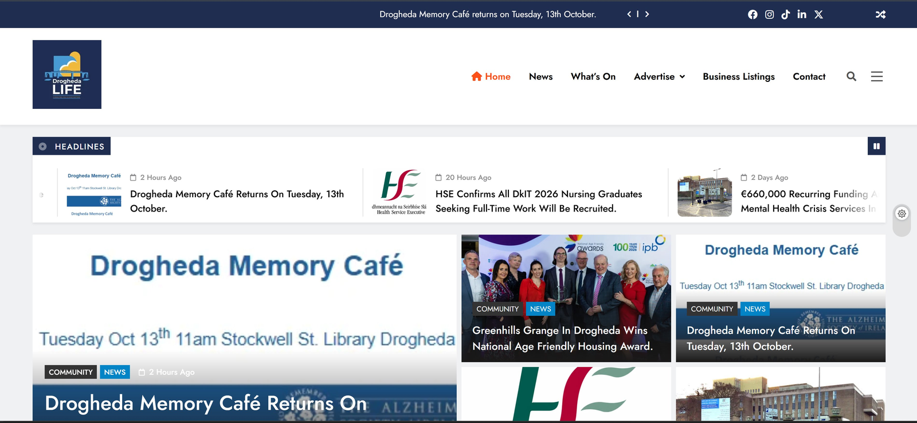The height and width of the screenshot is (423, 917).
Task: Click the Memory Café thumbnail in headlines
Action: pyautogui.click(x=94, y=193)
